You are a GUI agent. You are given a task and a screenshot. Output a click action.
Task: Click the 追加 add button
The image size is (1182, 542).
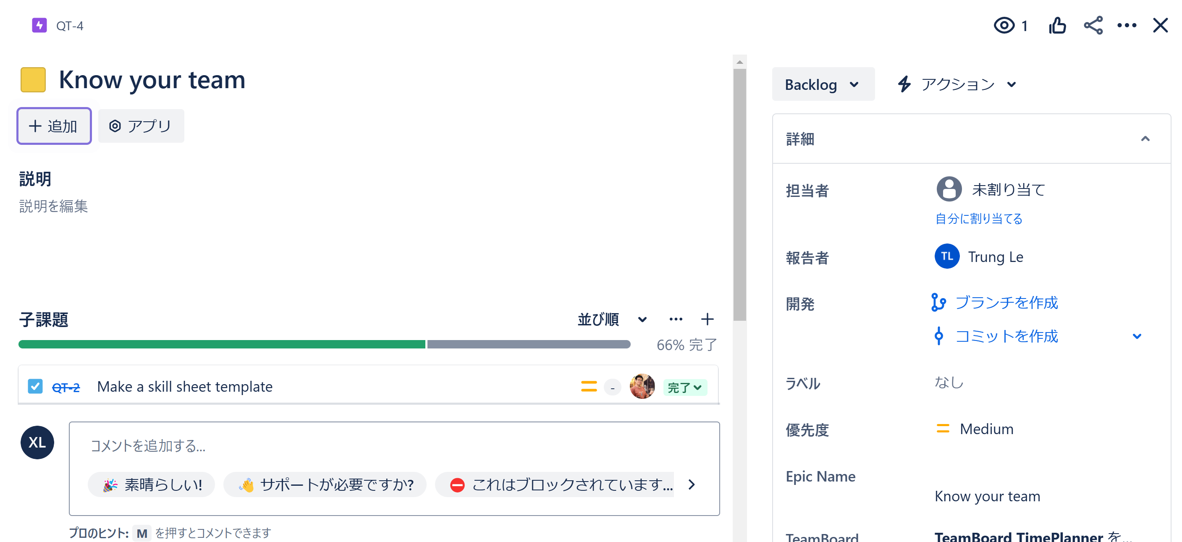(x=54, y=126)
